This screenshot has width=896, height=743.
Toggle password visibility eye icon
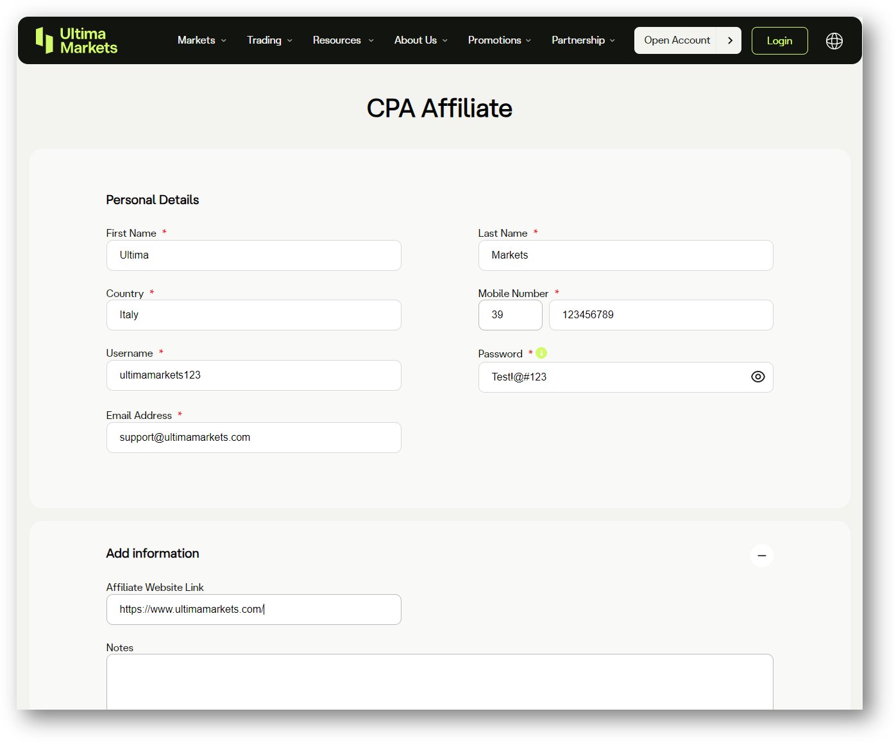[757, 377]
